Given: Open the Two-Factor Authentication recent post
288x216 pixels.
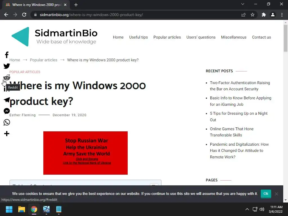Looking at the screenshot, I should 240,86.
